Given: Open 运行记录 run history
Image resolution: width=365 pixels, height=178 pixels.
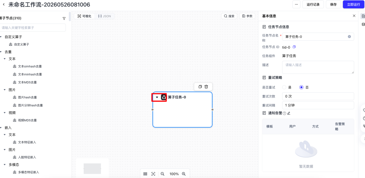Looking at the screenshot, I should pyautogui.click(x=313, y=5).
